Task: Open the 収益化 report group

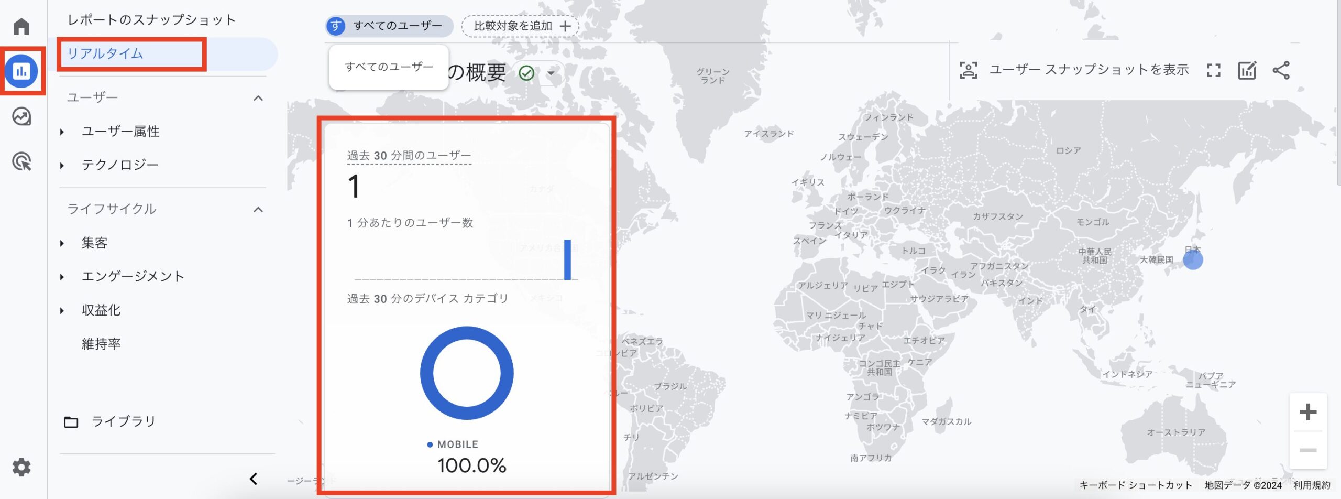Action: pos(101,310)
